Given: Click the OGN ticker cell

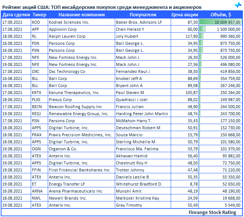Looking at the screenshot, I should (39, 149).
